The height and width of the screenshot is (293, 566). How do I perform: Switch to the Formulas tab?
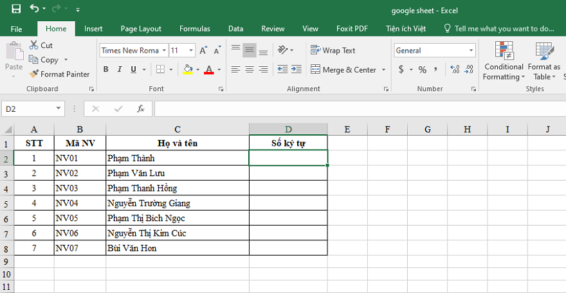pyautogui.click(x=194, y=29)
